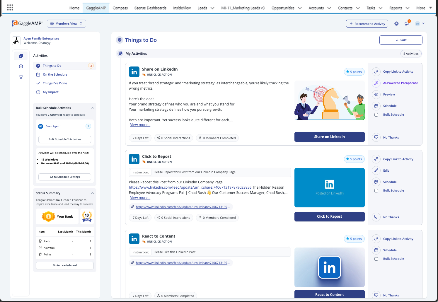The height and width of the screenshot is (302, 438).
Task: Select On the Schedule menu item
Action: (x=55, y=74)
